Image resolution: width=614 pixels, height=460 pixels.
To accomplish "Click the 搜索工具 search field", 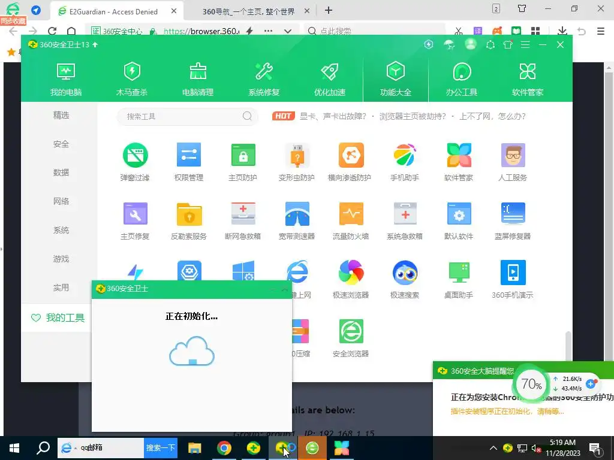I will click(x=187, y=116).
